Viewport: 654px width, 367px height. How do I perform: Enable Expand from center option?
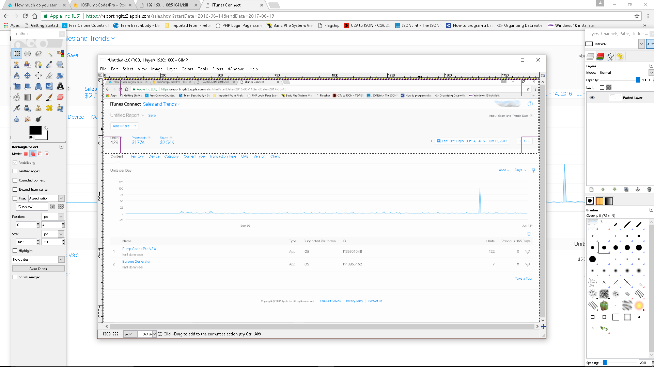coord(15,190)
